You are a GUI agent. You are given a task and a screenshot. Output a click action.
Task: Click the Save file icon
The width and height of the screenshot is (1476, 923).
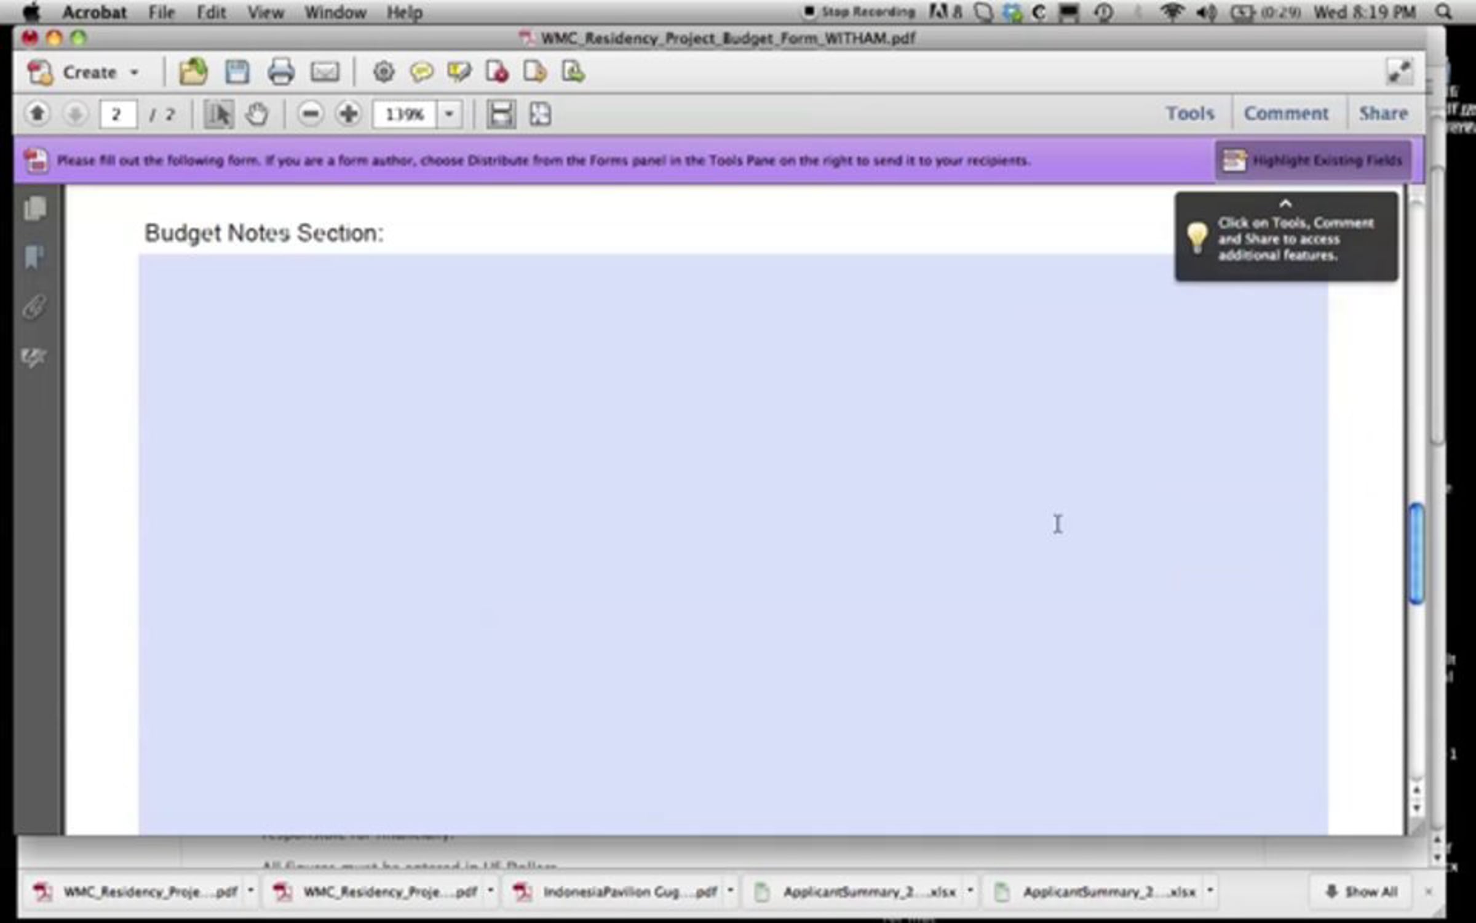[237, 73]
